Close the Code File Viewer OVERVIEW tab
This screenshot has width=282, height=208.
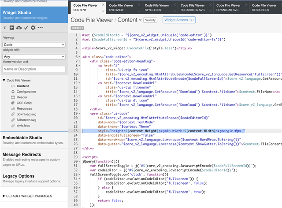pos(139,5)
